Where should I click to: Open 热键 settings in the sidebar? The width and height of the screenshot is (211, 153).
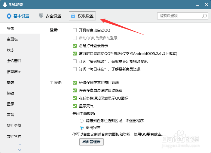click(x=20, y=93)
